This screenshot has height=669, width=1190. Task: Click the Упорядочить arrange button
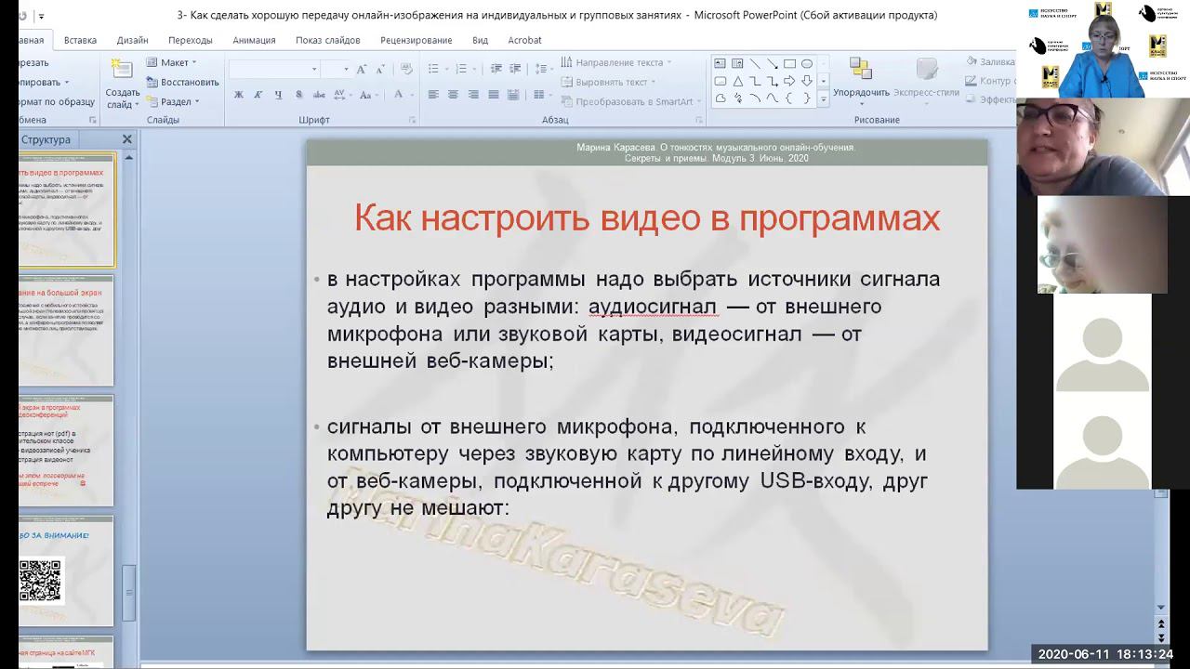(x=861, y=78)
